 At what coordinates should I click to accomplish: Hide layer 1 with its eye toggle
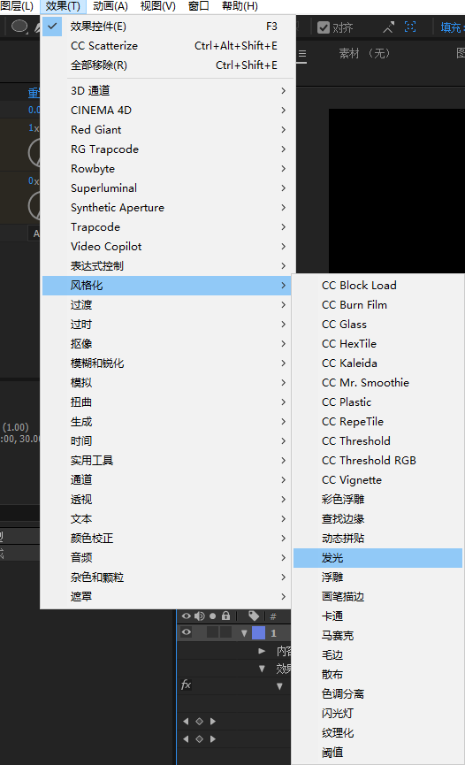[187, 633]
